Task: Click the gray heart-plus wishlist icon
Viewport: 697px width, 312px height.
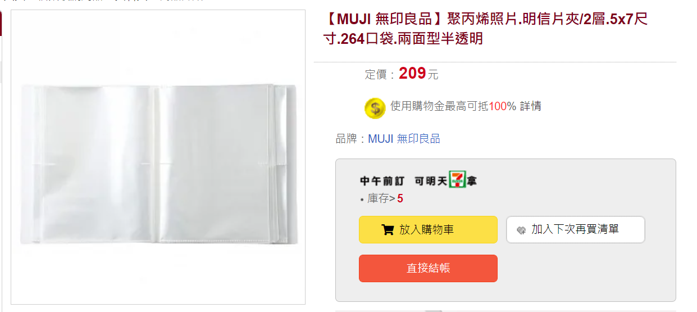Action: [521, 229]
